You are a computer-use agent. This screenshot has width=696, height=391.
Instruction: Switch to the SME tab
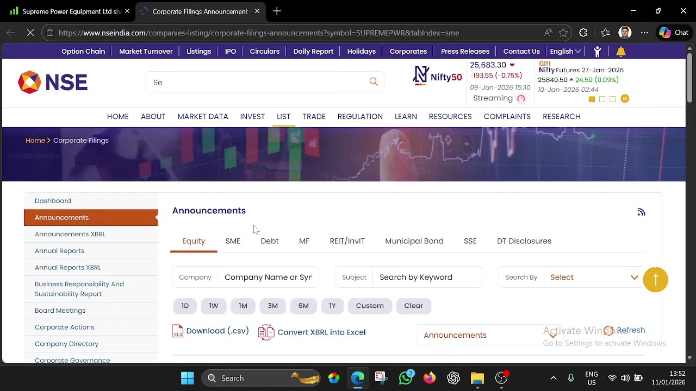[233, 241]
